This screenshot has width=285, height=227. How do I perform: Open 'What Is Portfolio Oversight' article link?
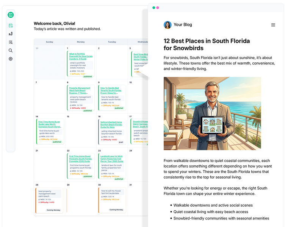coord(81,56)
